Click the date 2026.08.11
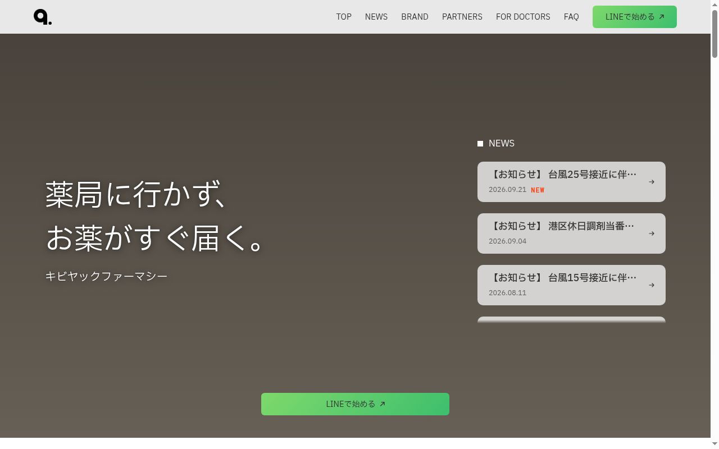This screenshot has width=719, height=449. point(507,293)
